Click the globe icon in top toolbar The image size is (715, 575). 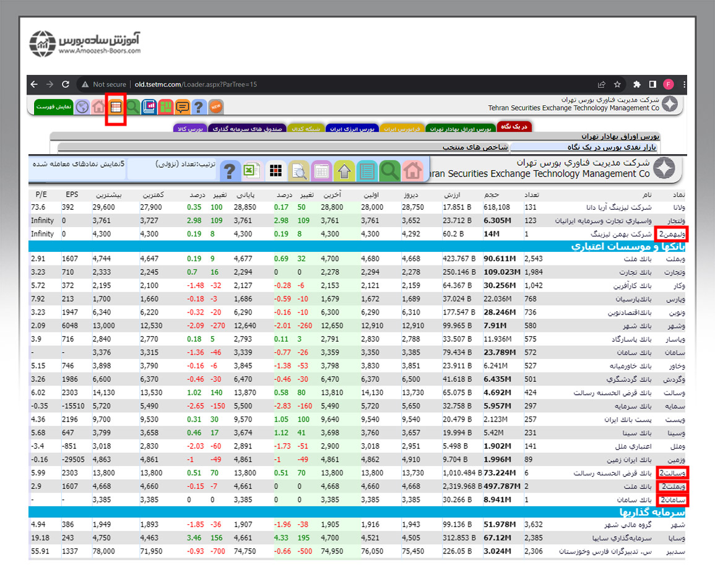coord(82,107)
